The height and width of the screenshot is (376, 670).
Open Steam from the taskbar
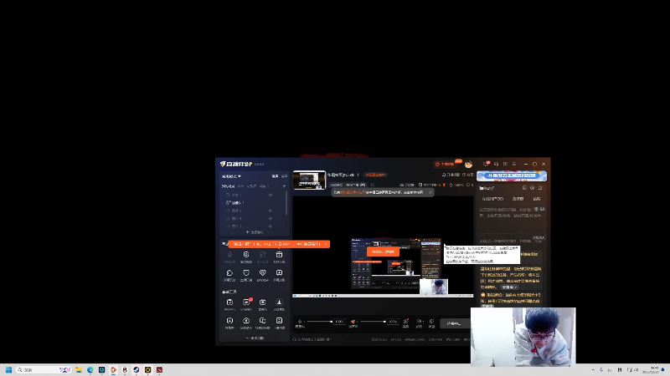[137, 369]
